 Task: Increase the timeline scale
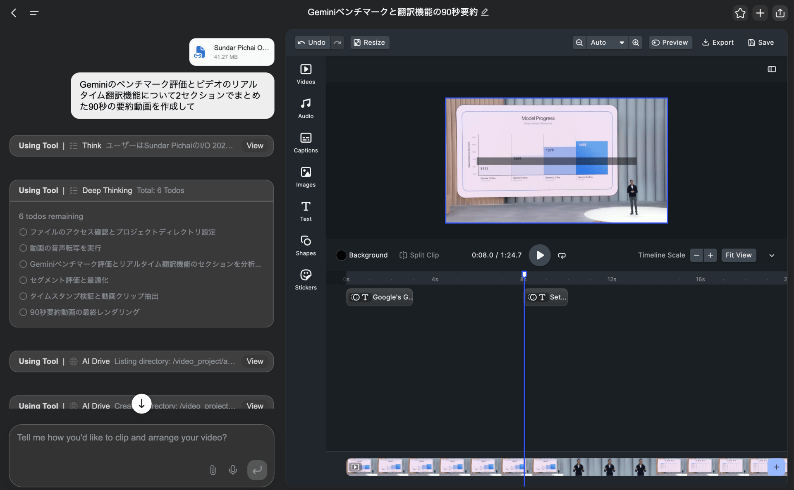point(710,255)
